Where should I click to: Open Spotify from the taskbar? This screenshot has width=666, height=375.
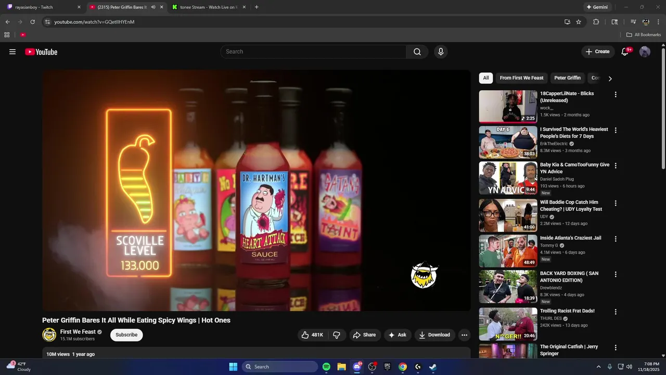(326, 367)
